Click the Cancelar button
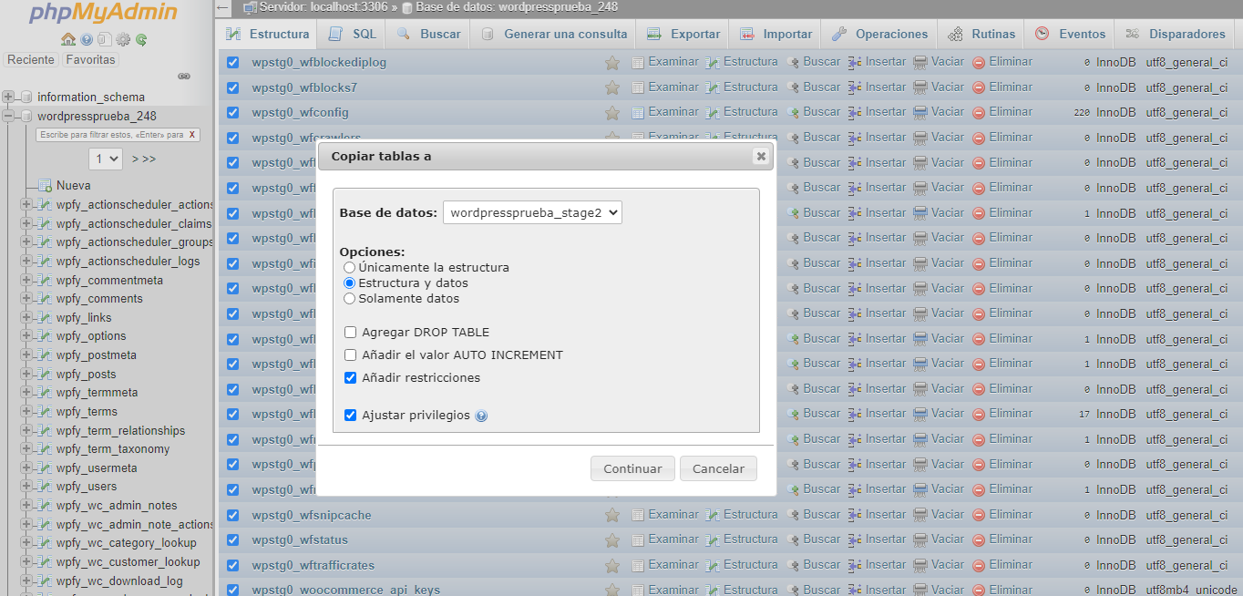The width and height of the screenshot is (1243, 596). (x=718, y=468)
